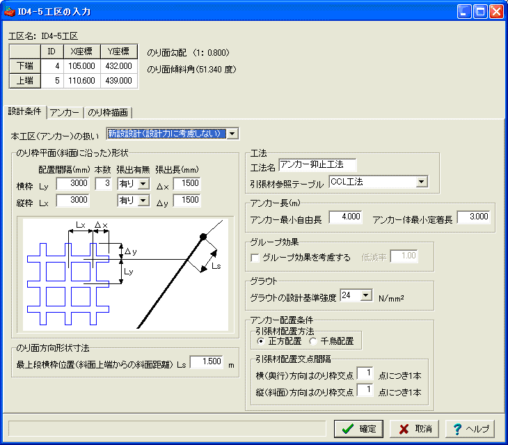Select 千鳥配置 radio button
The width and height of the screenshot is (508, 445).
pyautogui.click(x=312, y=341)
